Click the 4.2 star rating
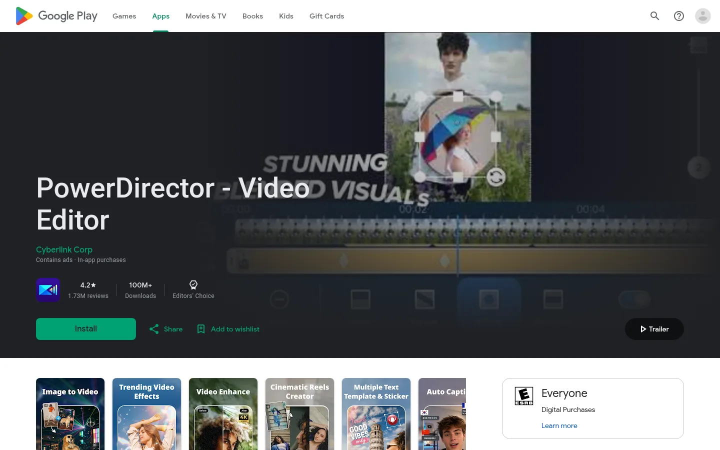The height and width of the screenshot is (450, 720). click(88, 285)
